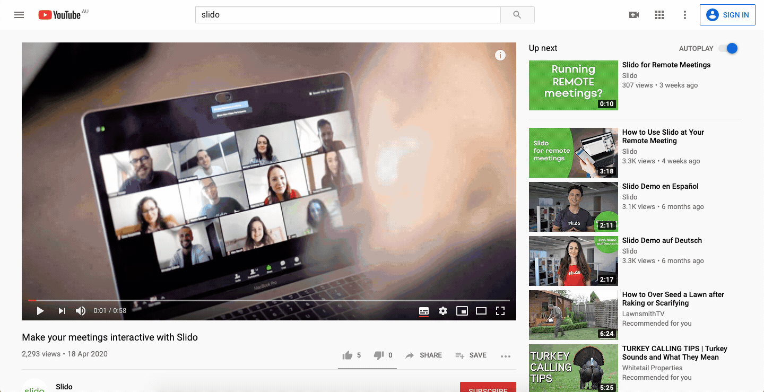Open How to Use Slido at Your Remote Meeting

663,136
